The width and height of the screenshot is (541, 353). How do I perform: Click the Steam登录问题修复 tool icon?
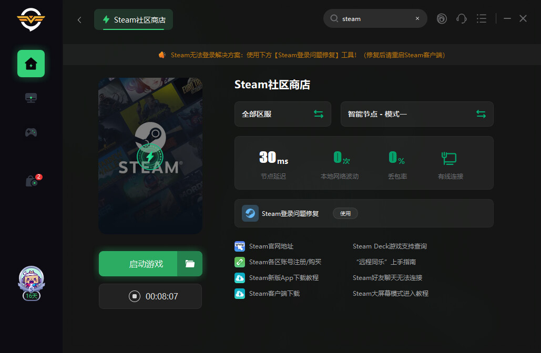click(x=250, y=213)
